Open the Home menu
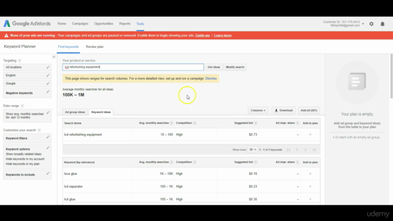 coord(61,23)
